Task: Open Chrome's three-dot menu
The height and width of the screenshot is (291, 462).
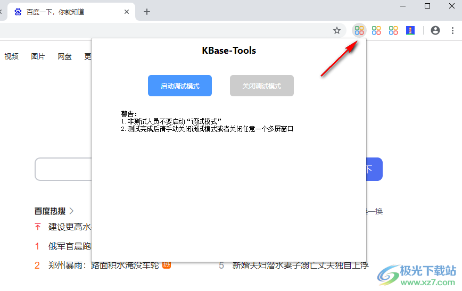Action: click(452, 30)
